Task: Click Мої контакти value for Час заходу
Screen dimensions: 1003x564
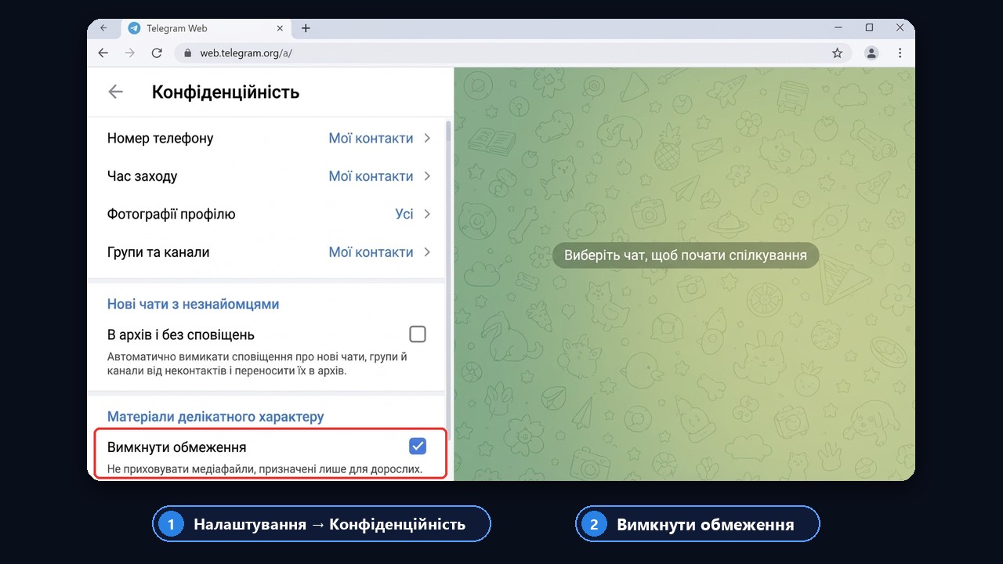Action: point(371,176)
